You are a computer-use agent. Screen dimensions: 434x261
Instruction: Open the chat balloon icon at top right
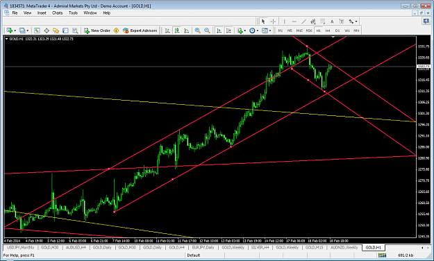click(426, 21)
